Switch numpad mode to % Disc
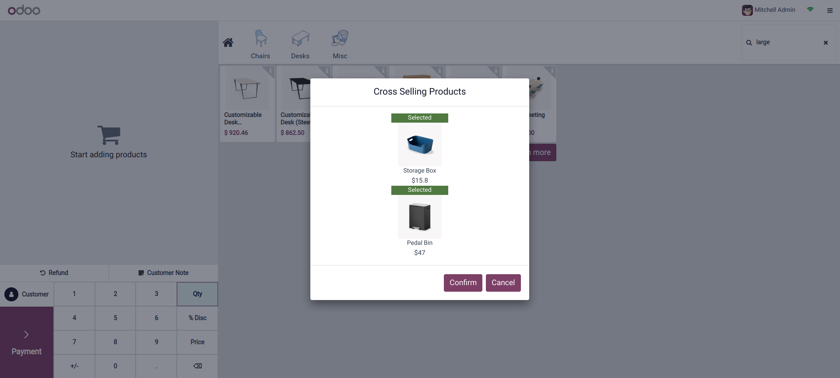 [x=197, y=318]
